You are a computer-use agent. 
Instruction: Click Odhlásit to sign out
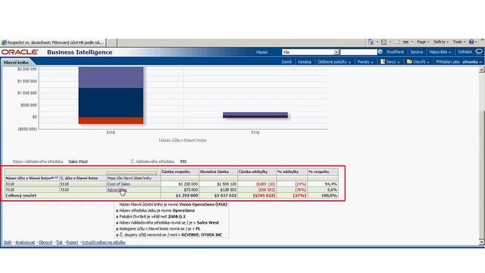point(465,52)
